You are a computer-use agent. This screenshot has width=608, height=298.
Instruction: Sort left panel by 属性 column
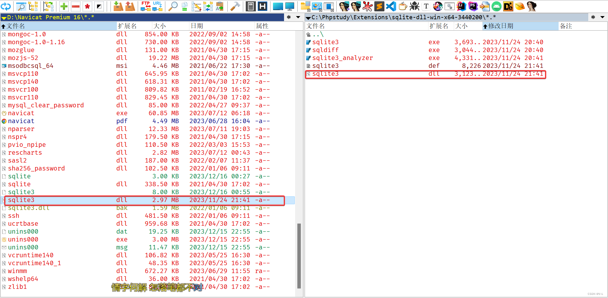279,26
